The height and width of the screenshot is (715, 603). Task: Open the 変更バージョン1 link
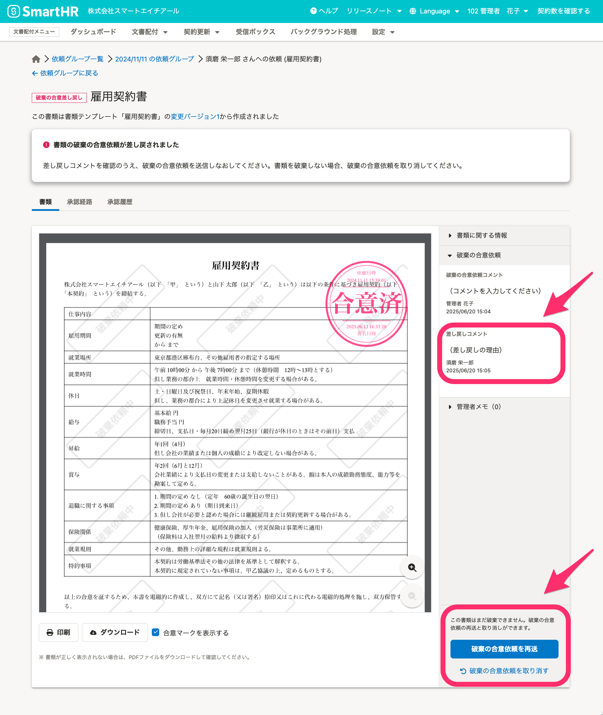tap(195, 117)
